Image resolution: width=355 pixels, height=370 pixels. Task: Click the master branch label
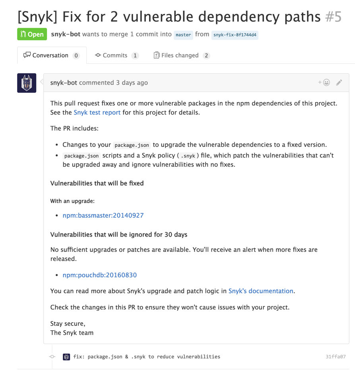pyautogui.click(x=183, y=35)
